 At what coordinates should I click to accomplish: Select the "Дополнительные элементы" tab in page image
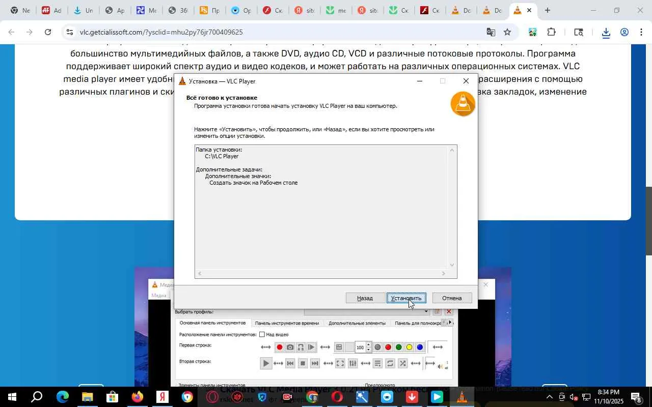tap(357, 323)
